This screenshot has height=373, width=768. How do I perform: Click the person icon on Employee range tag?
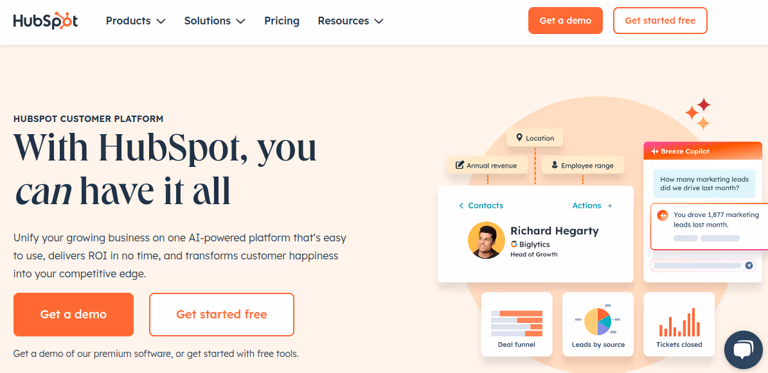pos(554,164)
